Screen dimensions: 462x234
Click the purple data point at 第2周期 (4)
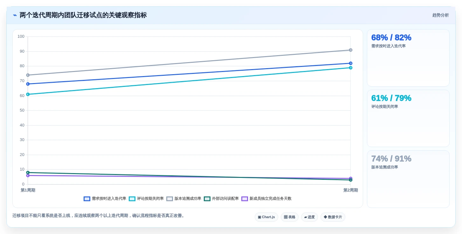[351, 179]
